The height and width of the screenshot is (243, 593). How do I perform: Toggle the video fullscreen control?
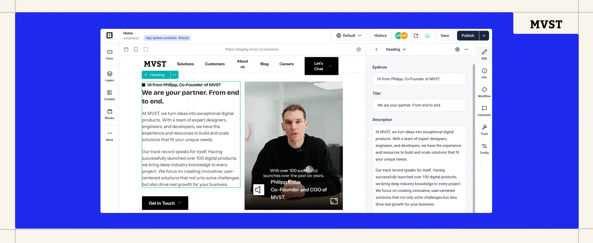point(334,201)
